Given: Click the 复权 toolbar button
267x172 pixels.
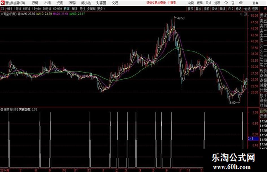Looking at the screenshot, I should point(190,9).
